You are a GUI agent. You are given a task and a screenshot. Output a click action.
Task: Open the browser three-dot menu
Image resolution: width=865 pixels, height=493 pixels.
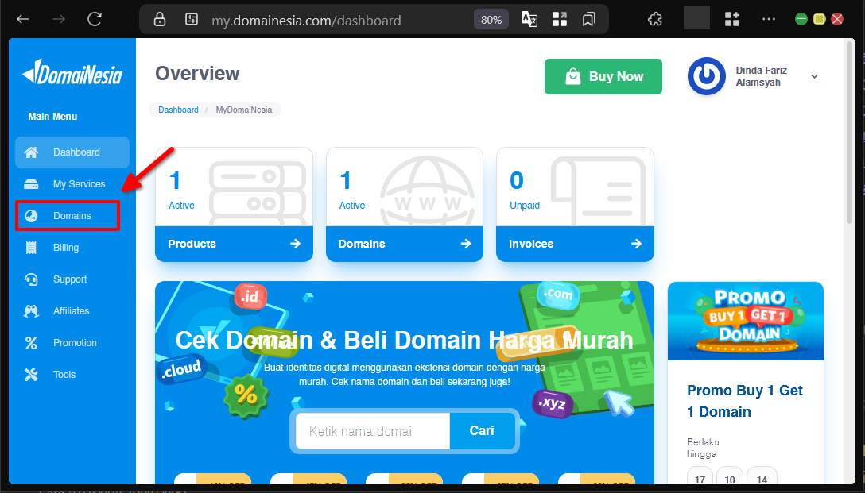tap(768, 18)
